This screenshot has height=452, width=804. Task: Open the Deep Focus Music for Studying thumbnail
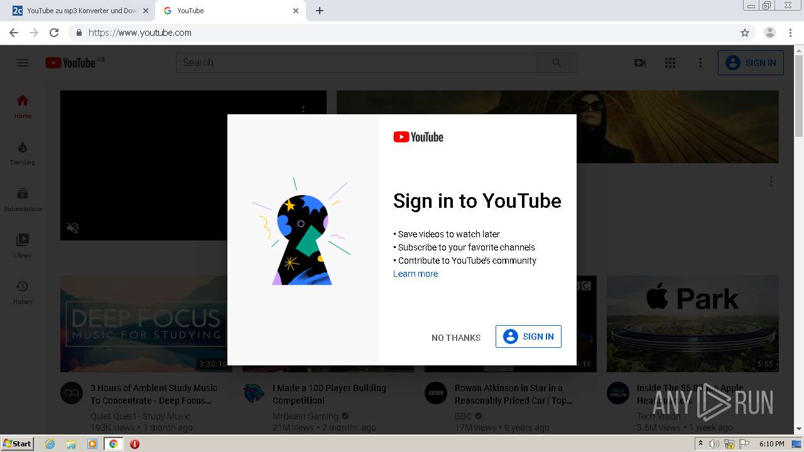144,324
